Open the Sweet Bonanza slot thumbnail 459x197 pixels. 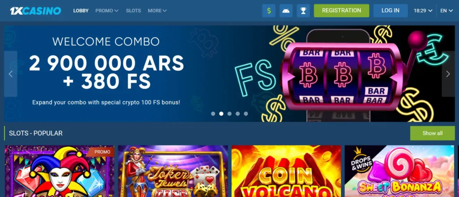[x=399, y=171]
